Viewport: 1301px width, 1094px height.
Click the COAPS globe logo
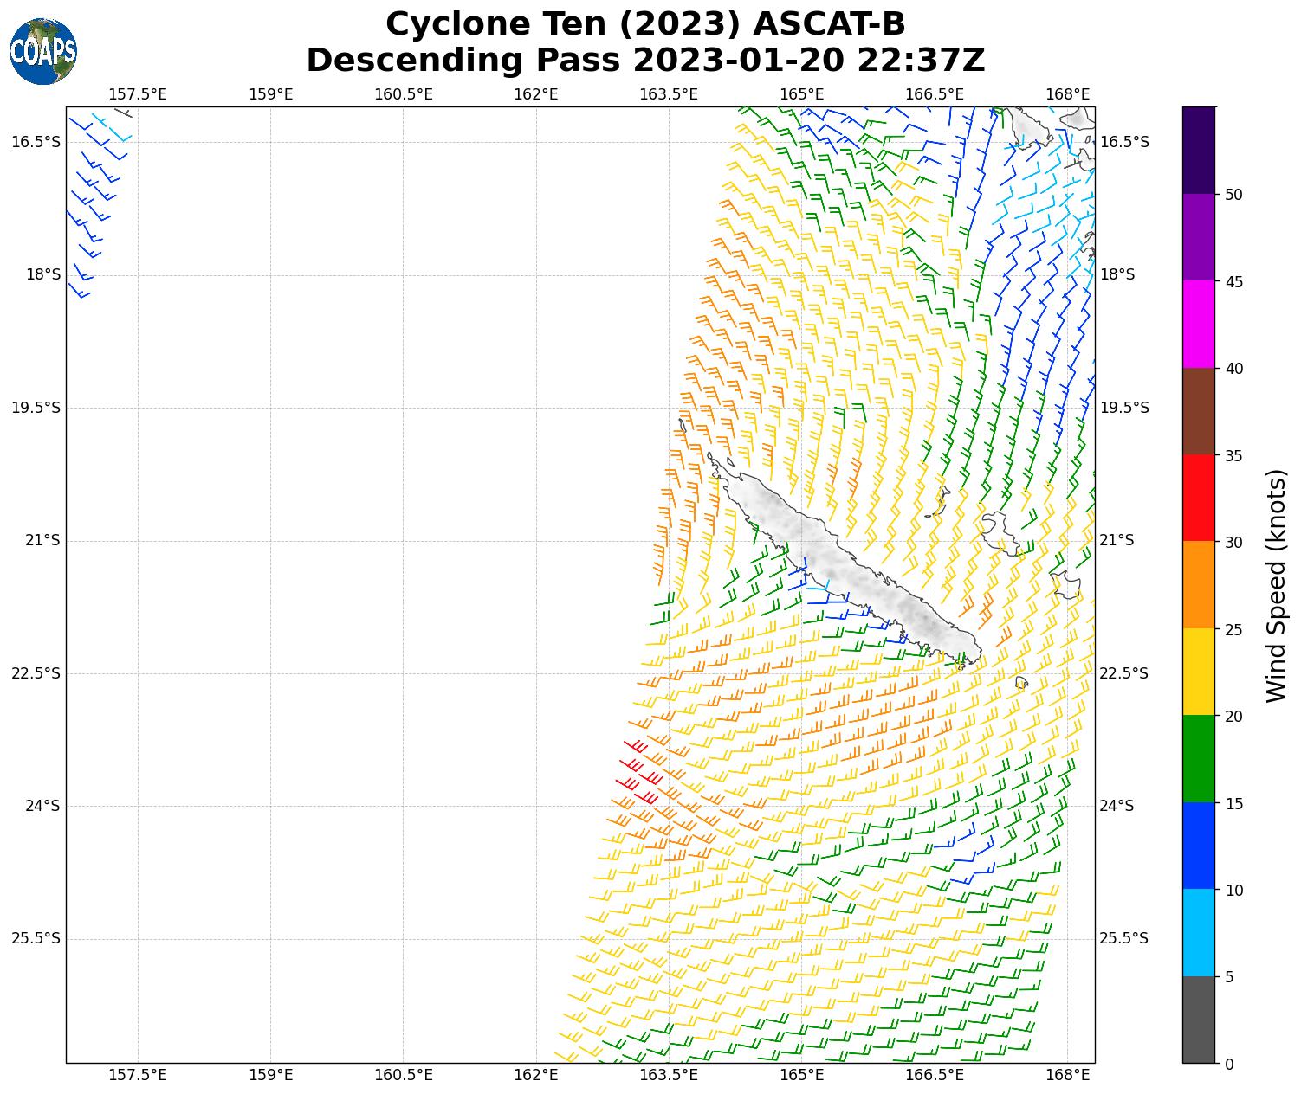[43, 51]
